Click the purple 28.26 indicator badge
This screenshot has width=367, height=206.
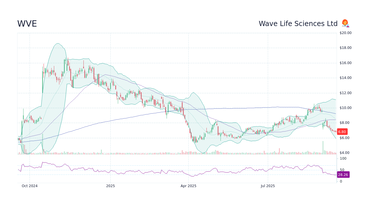point(343,175)
